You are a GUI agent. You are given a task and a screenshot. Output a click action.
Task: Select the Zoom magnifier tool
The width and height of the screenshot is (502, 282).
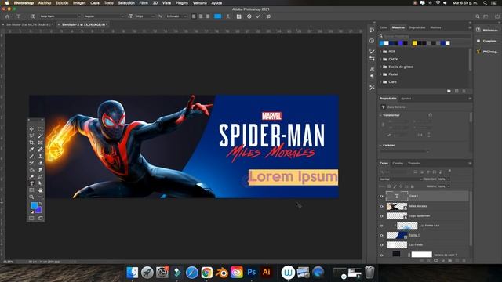(x=31, y=197)
